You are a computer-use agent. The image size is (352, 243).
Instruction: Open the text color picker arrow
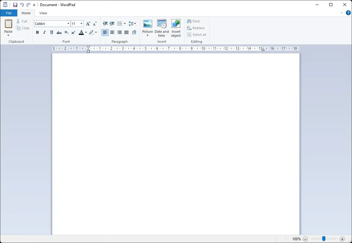point(85,32)
